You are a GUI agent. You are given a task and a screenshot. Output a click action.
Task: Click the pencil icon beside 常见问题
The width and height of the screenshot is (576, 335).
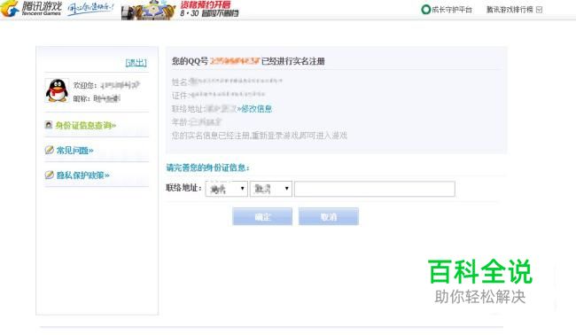[50, 150]
